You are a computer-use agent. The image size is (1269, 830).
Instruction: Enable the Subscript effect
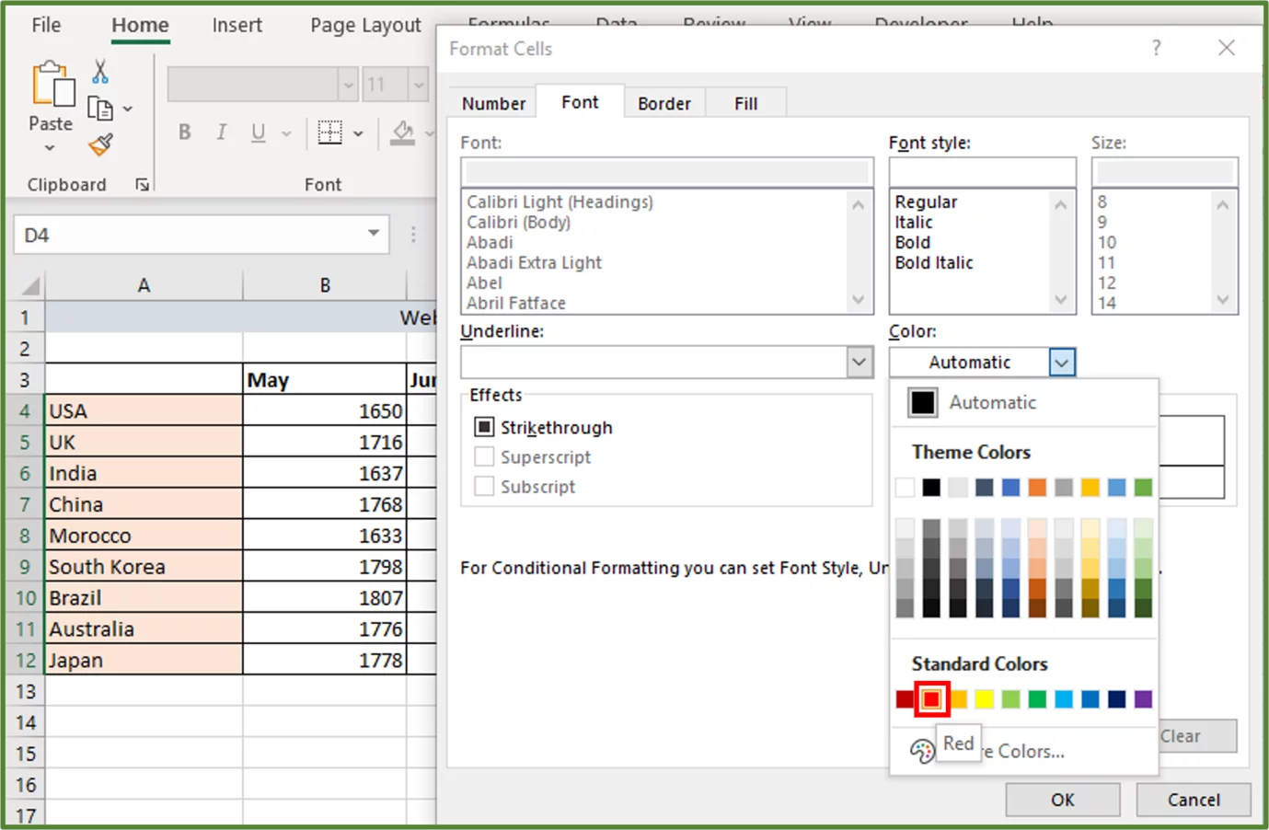tap(485, 486)
